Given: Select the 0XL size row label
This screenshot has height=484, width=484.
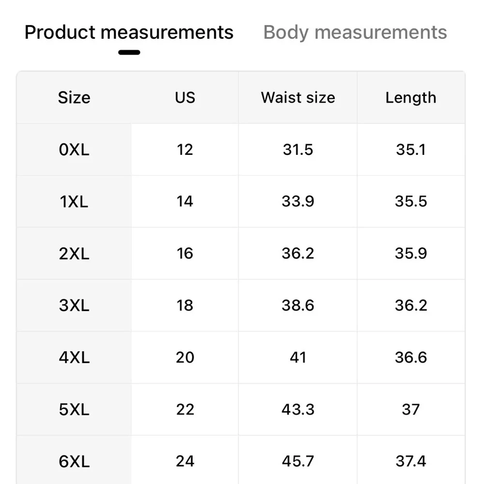Looking at the screenshot, I should point(74,150).
